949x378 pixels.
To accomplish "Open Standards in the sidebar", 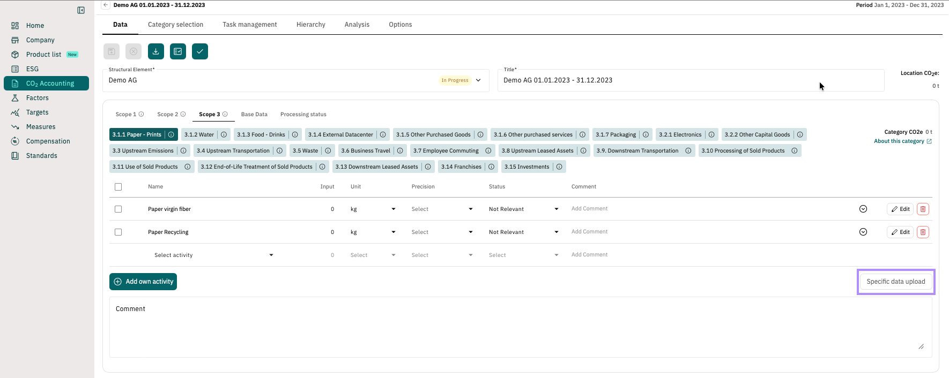I will (47, 156).
